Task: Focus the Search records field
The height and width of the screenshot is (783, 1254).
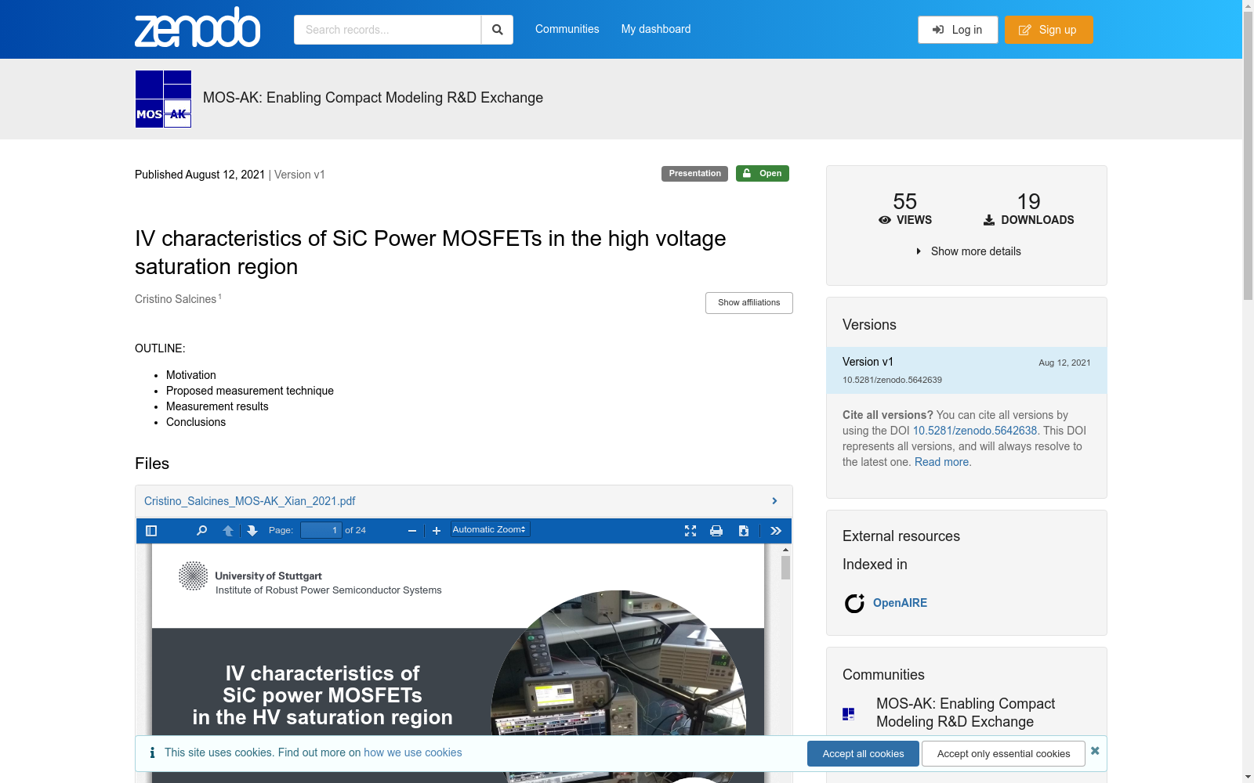Action: 387,30
